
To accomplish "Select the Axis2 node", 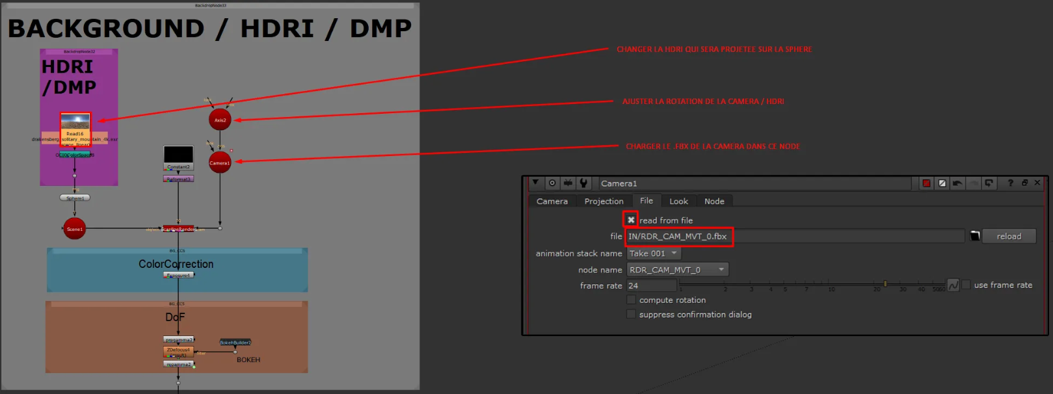I will (220, 120).
